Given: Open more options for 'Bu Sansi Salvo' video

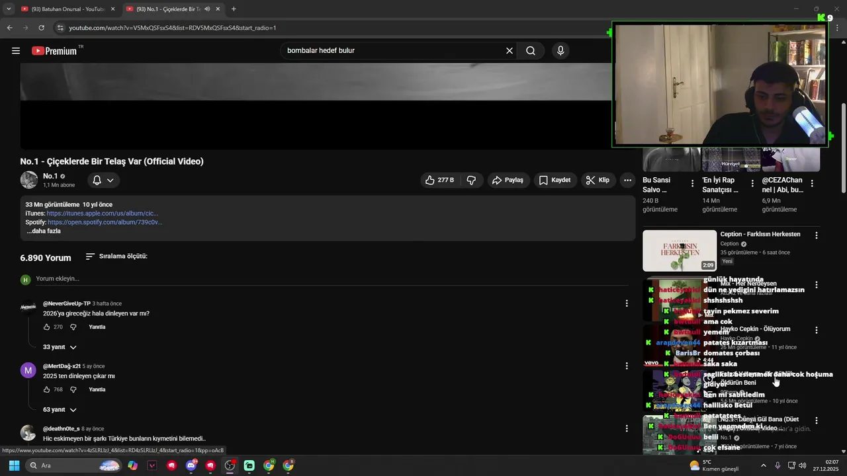Looking at the screenshot, I should point(693,183).
